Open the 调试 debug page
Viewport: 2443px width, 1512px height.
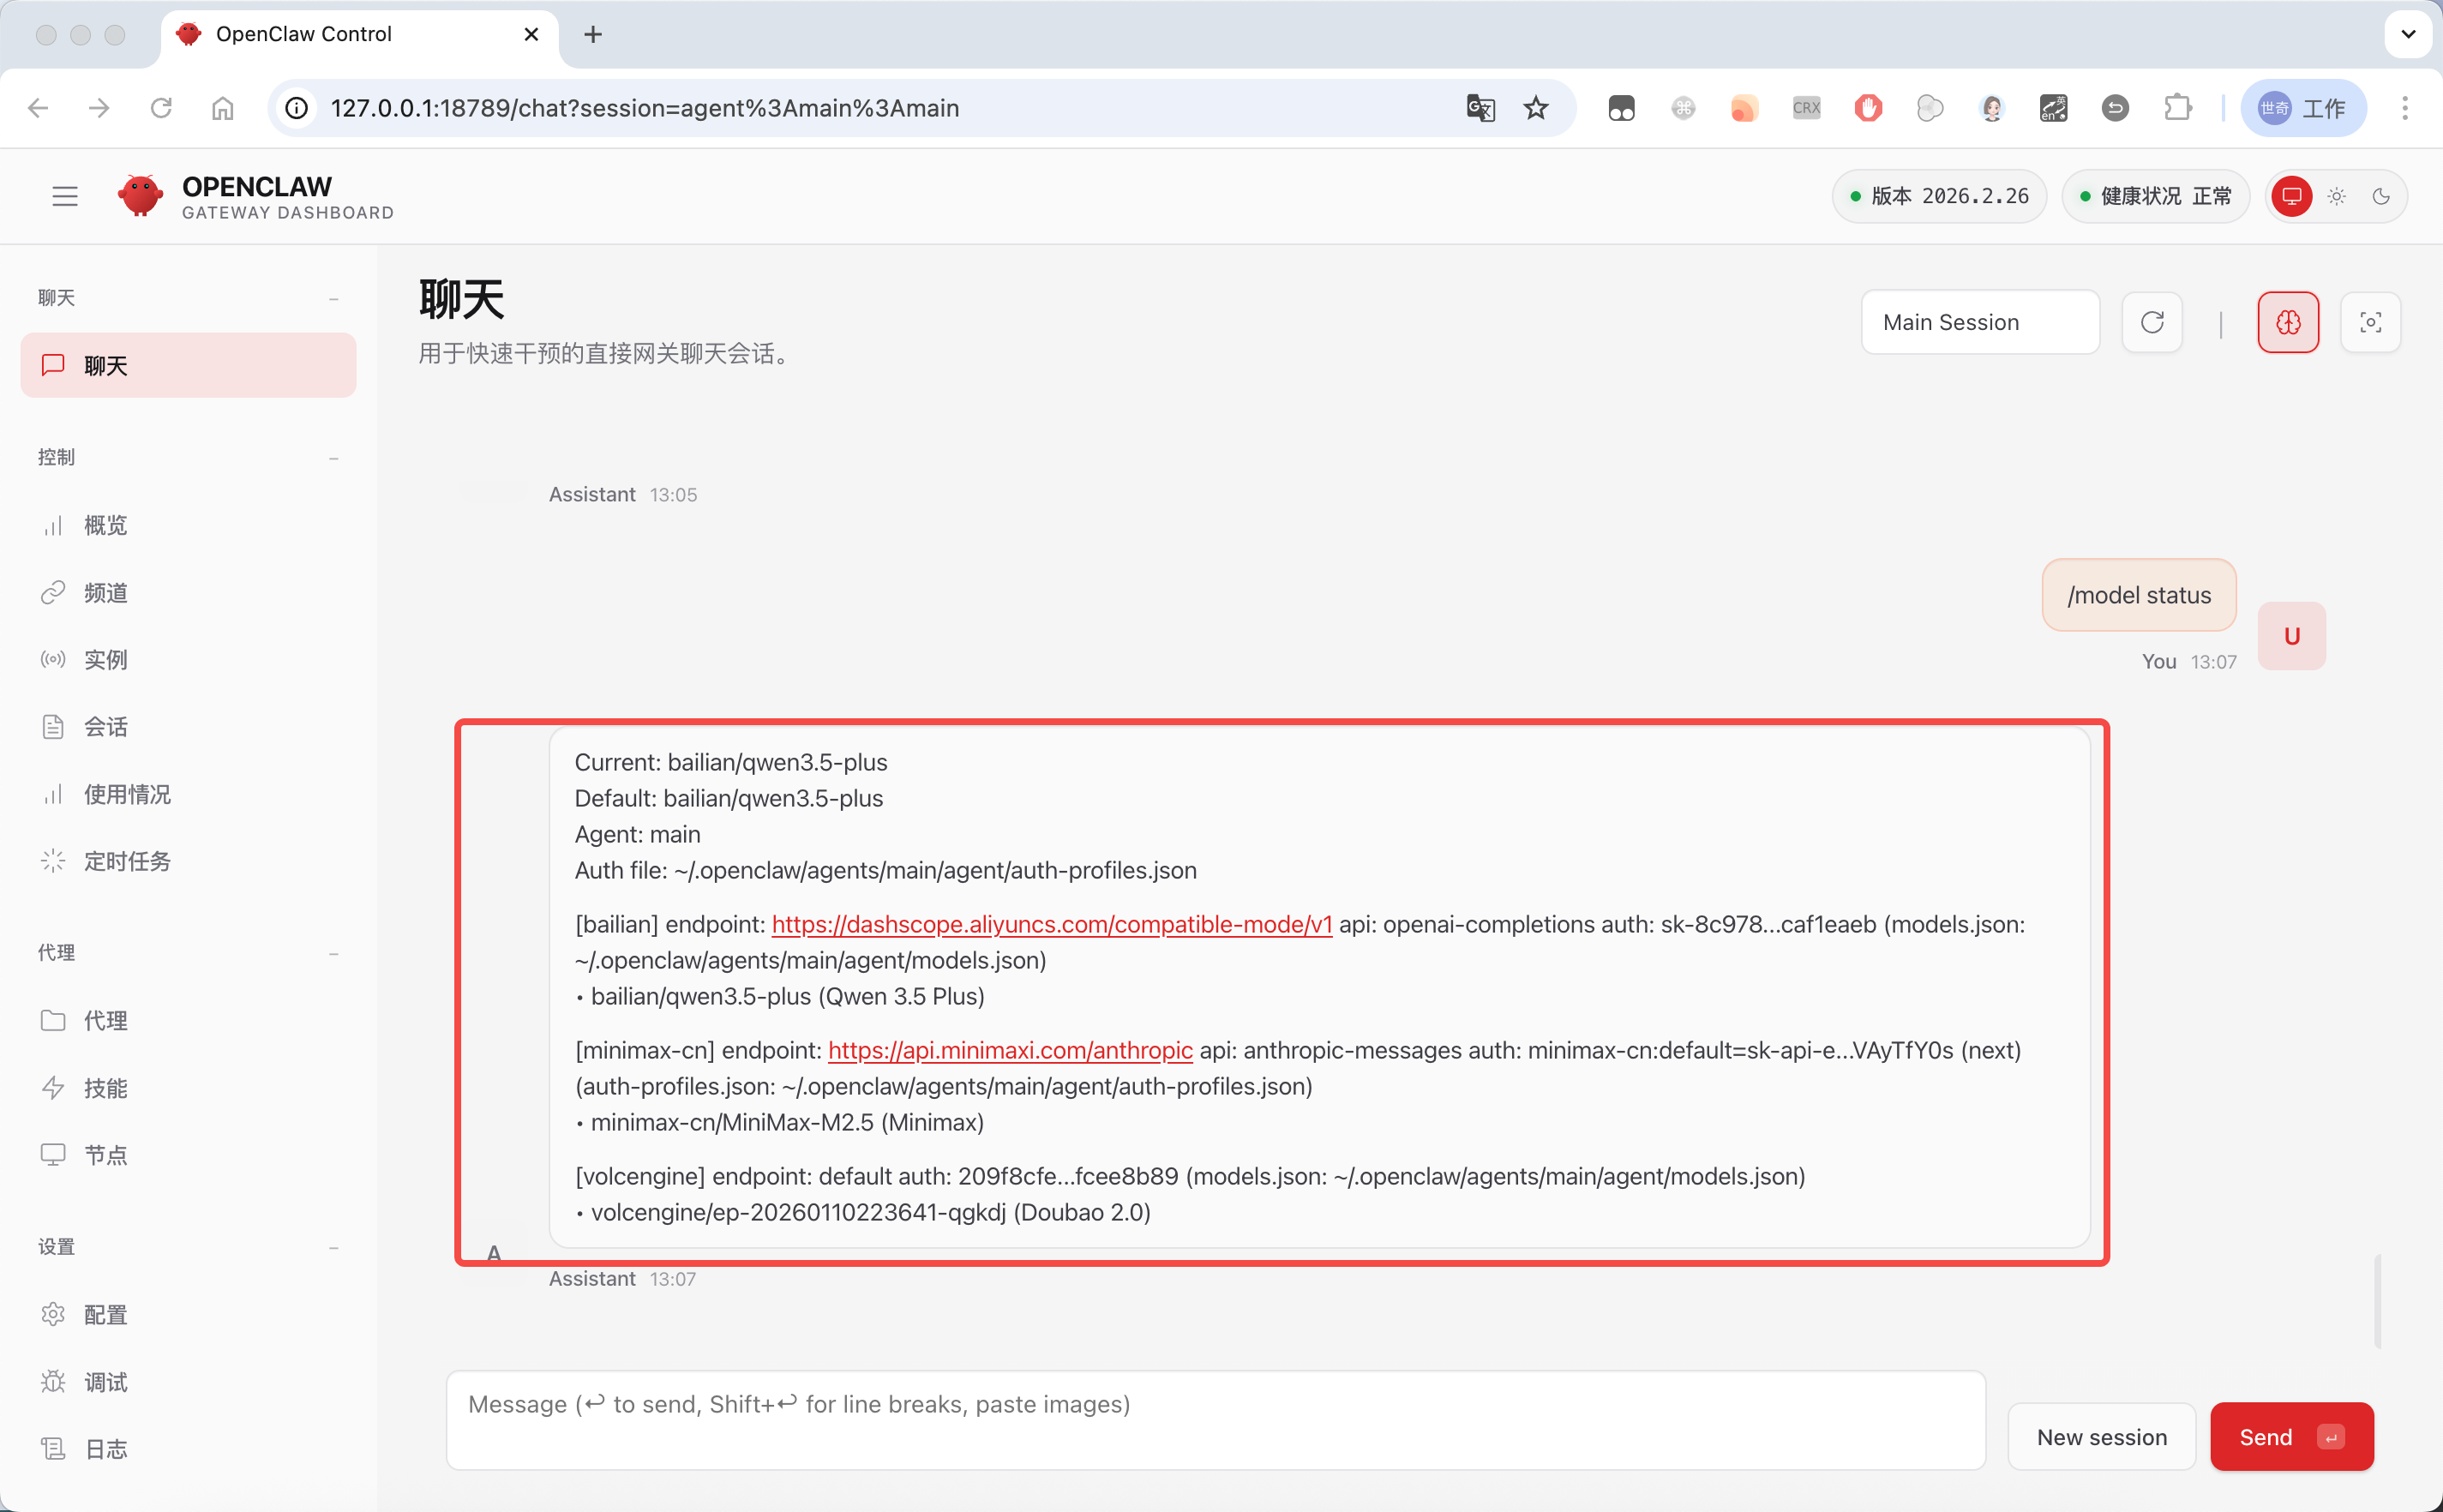(104, 1382)
